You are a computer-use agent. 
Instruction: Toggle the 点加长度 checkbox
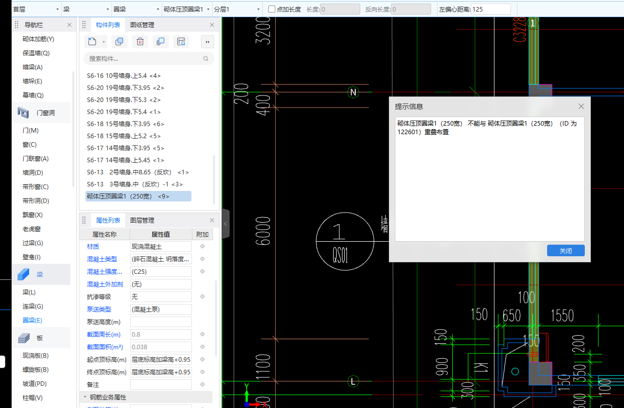point(272,9)
